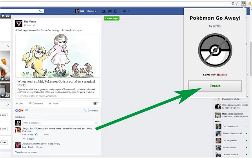Image resolution: width=252 pixels, height=158 pixels.
Task: Open Abraham Alor's profile name
Action: pos(29,144)
